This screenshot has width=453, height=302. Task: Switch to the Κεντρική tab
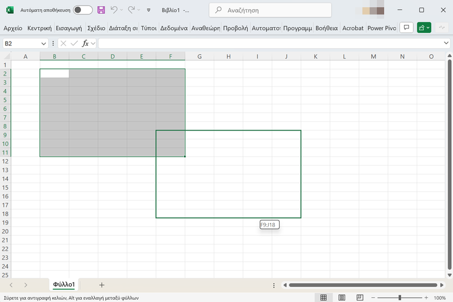click(39, 28)
